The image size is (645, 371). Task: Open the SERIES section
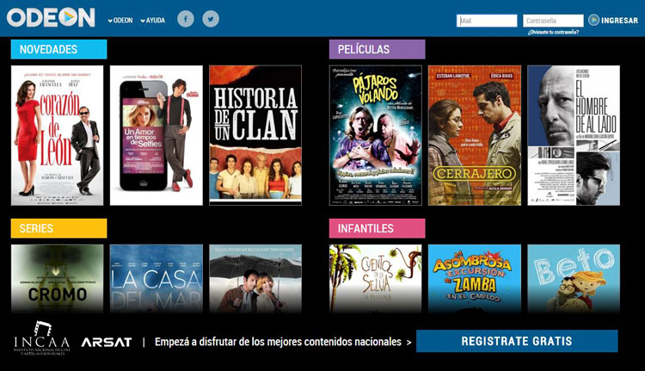[x=58, y=228]
